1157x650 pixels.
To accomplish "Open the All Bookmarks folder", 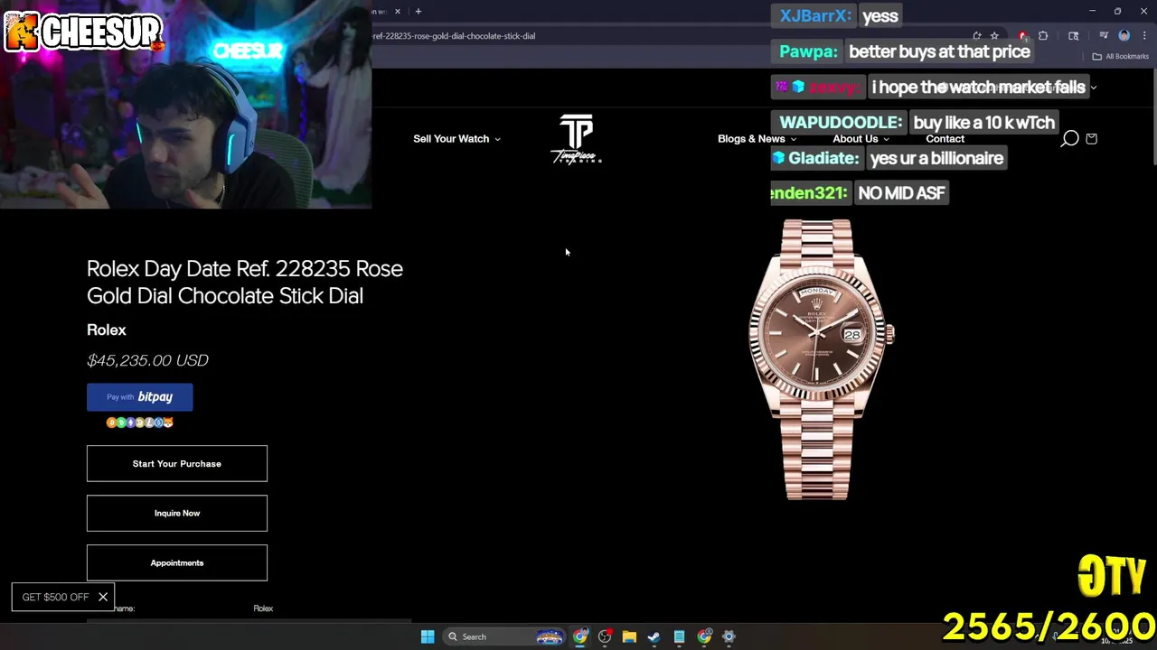I will click(1121, 56).
